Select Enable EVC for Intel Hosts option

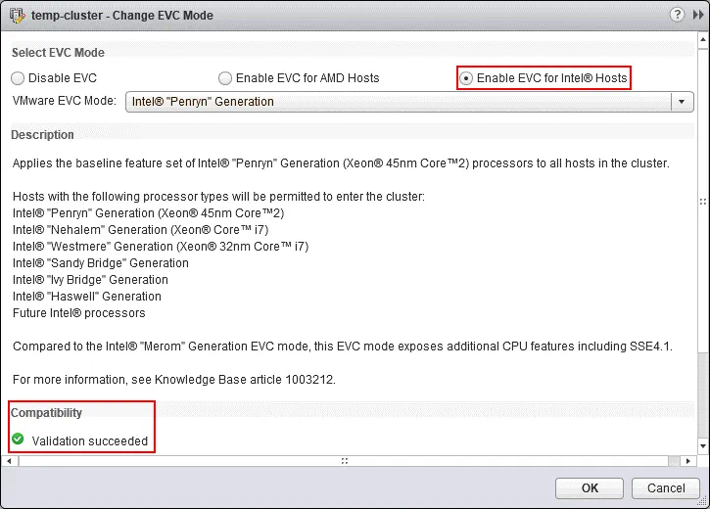click(x=467, y=77)
